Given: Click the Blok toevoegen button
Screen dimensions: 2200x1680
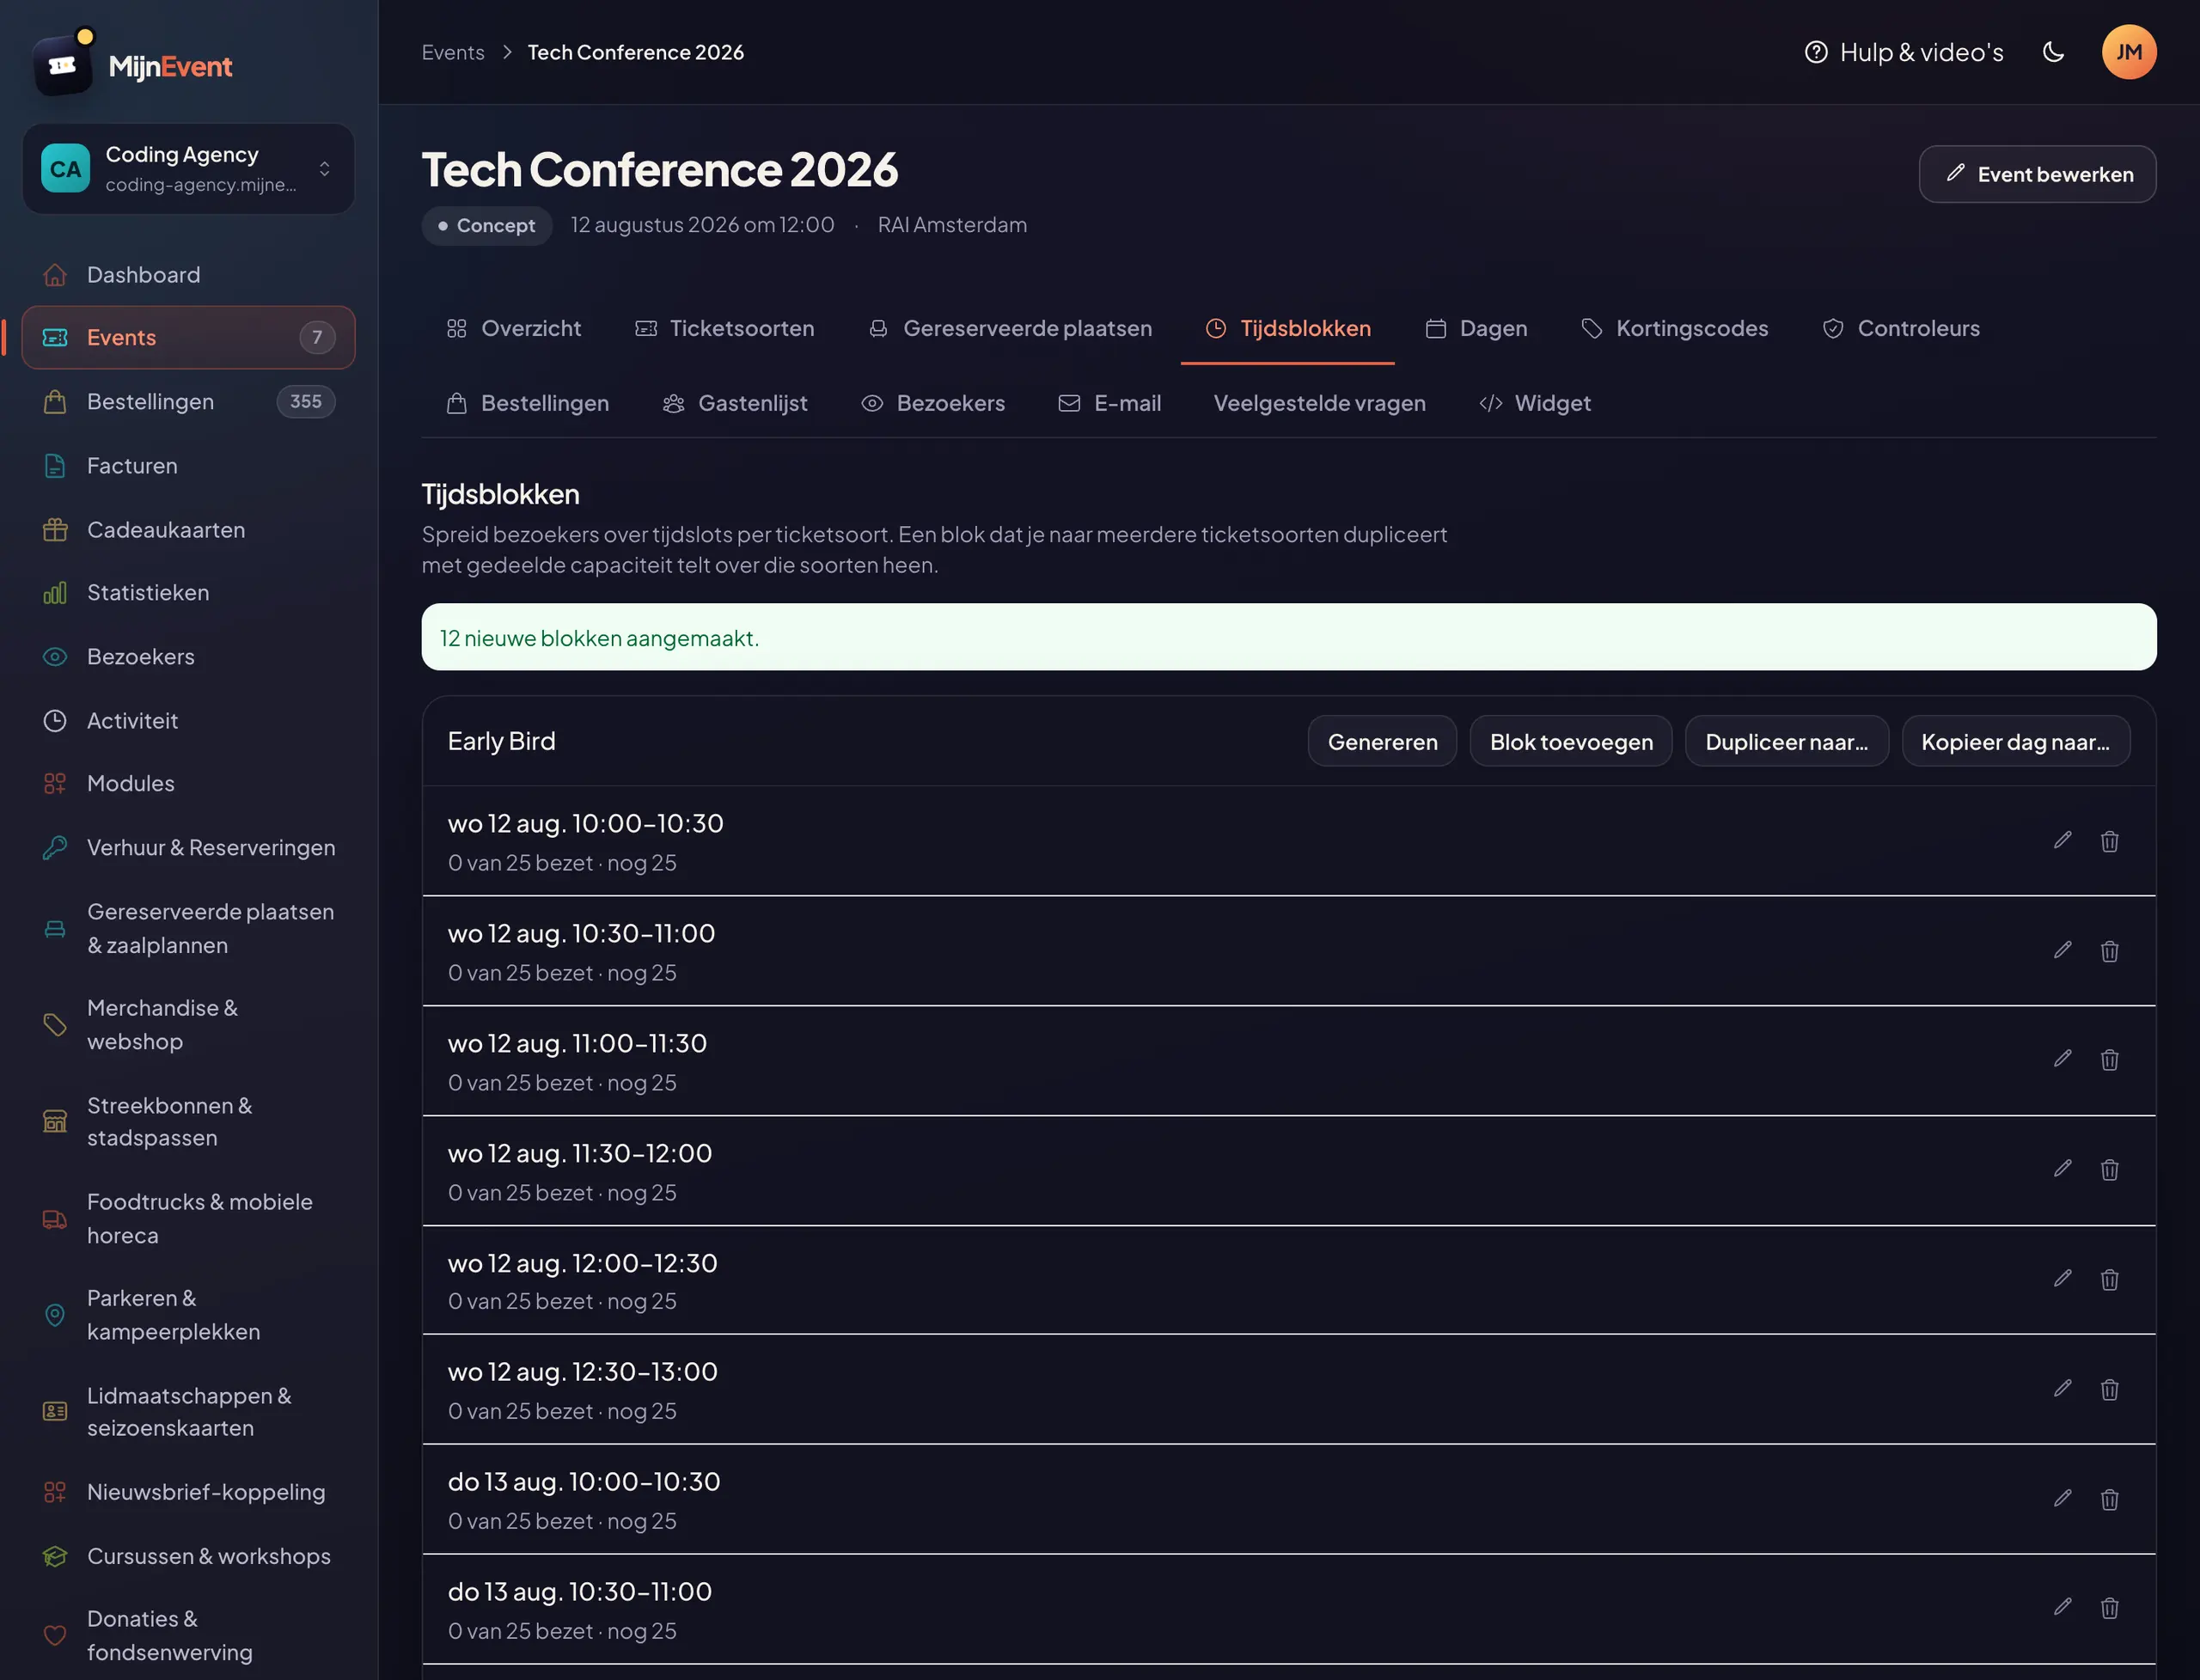Looking at the screenshot, I should tap(1571, 742).
